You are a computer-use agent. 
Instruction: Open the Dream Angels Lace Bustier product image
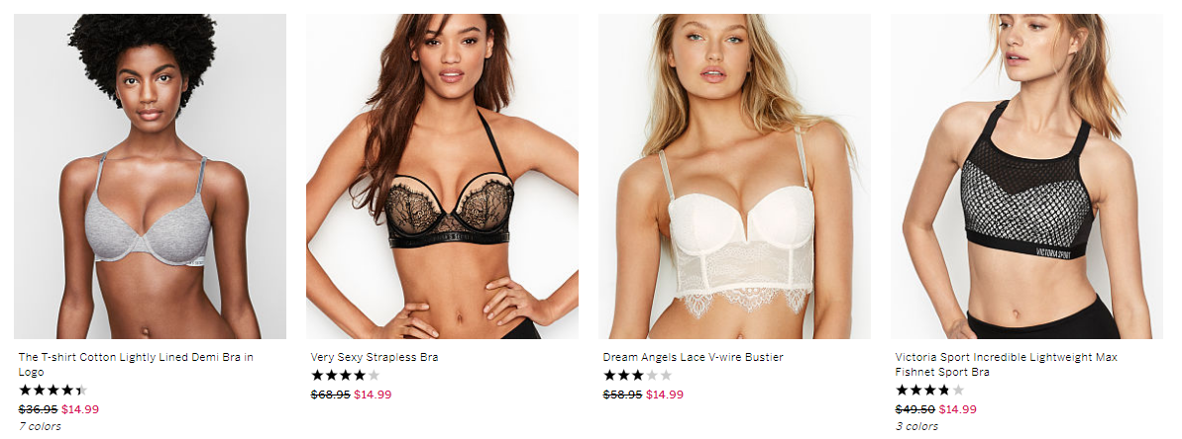[x=734, y=176]
